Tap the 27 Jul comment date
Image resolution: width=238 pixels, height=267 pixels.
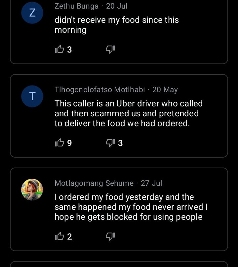click(151, 183)
